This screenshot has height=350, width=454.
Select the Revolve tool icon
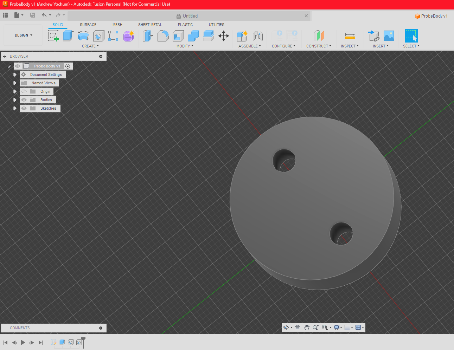coord(83,36)
